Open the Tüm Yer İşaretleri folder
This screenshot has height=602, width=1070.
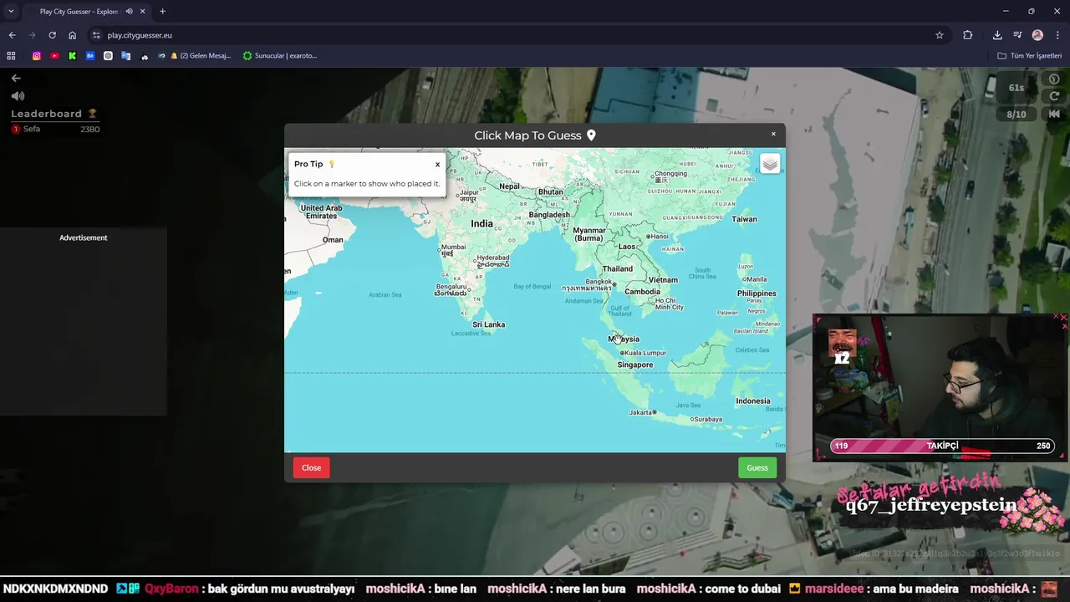(x=1029, y=56)
